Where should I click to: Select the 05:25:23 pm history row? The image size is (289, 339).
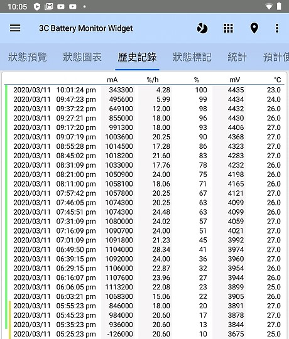point(144,334)
